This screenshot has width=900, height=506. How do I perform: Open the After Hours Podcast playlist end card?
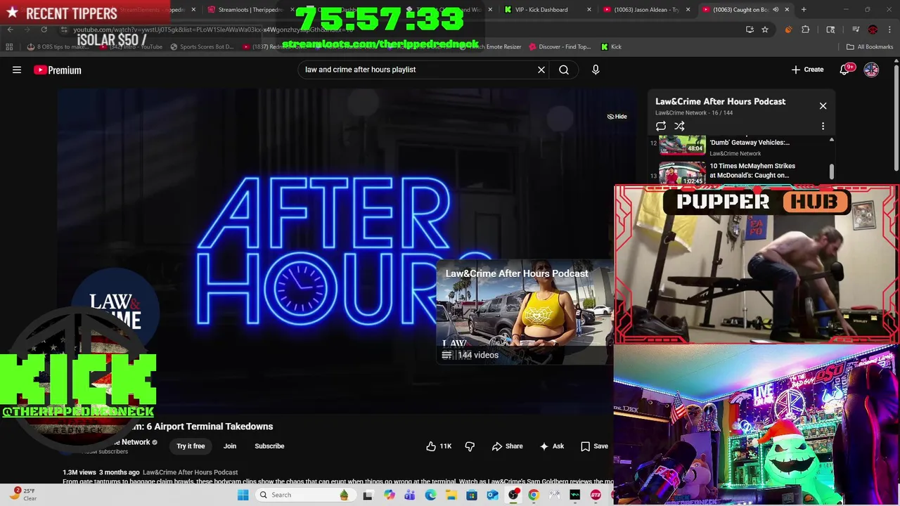[524, 313]
